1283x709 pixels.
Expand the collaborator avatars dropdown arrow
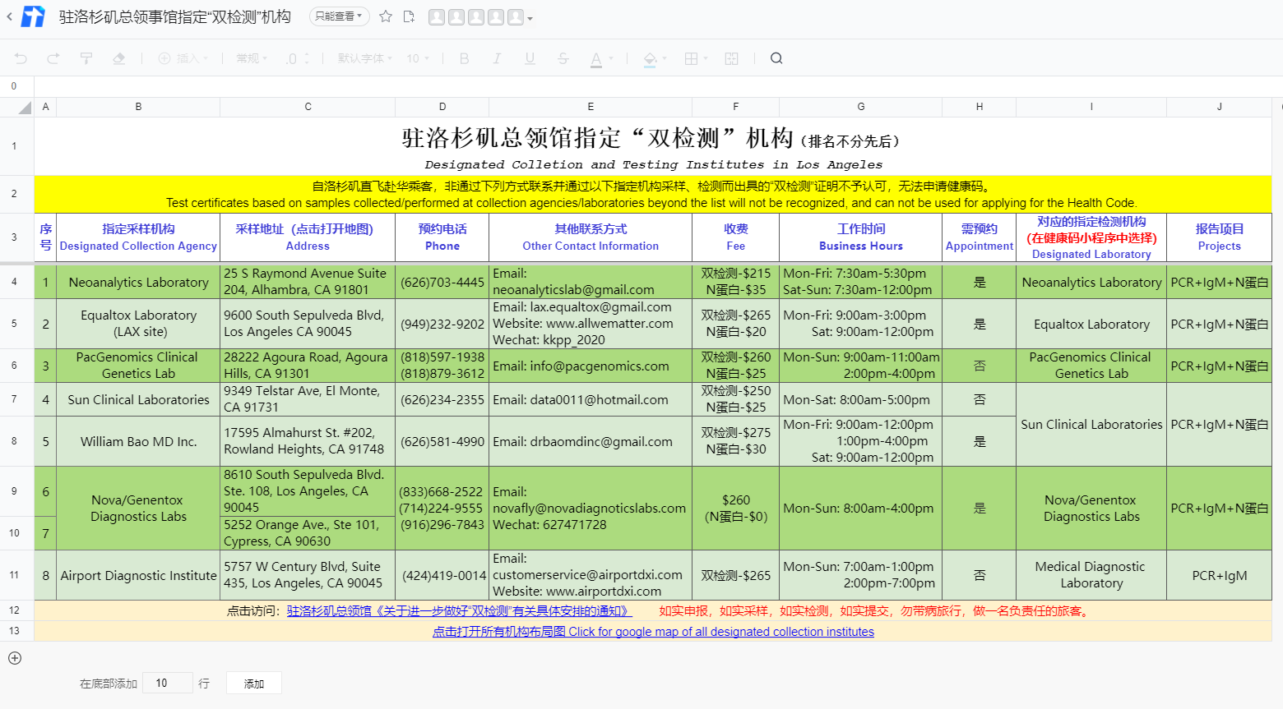pos(530,18)
